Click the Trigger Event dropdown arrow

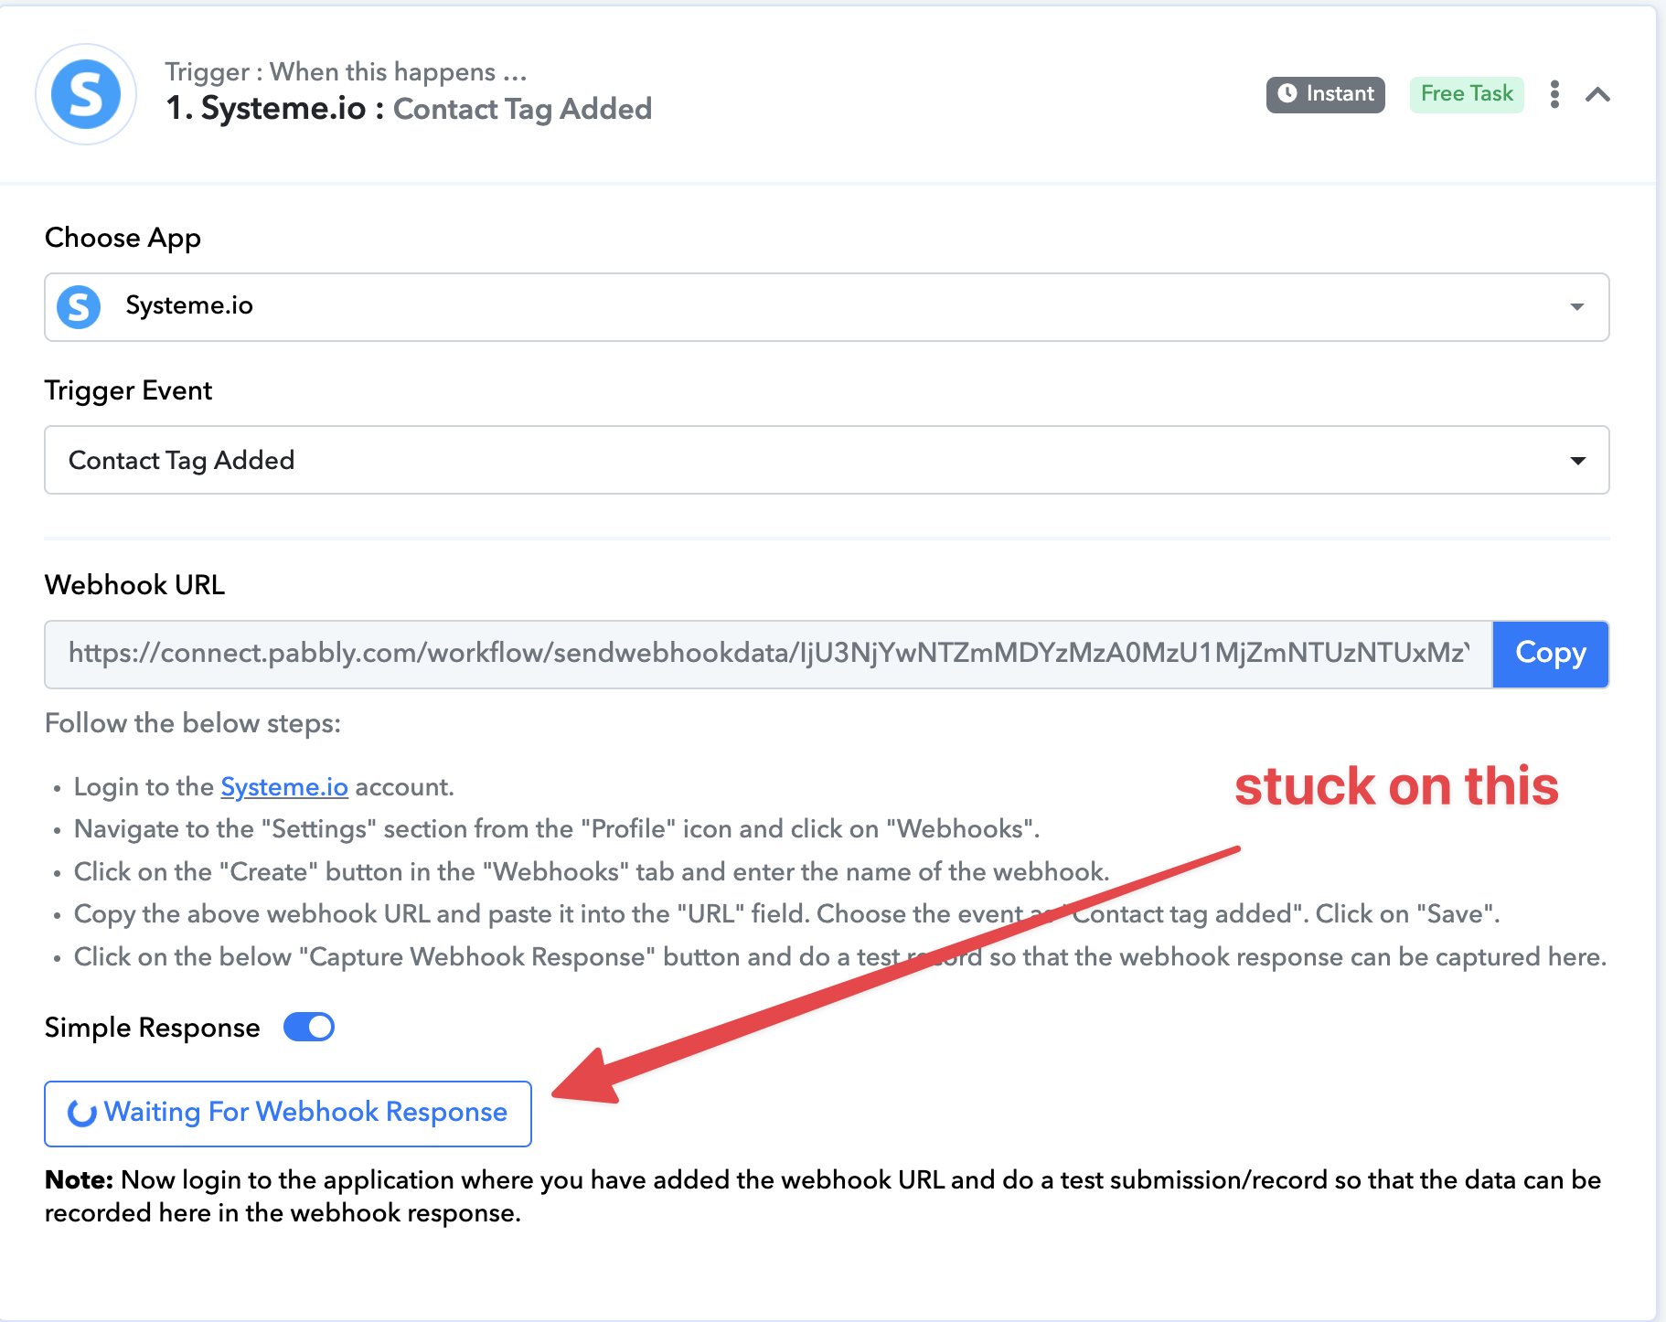click(x=1577, y=461)
